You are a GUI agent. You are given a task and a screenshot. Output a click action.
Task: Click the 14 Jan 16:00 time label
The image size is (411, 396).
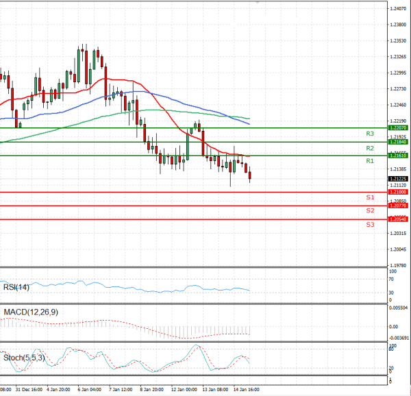point(247,390)
